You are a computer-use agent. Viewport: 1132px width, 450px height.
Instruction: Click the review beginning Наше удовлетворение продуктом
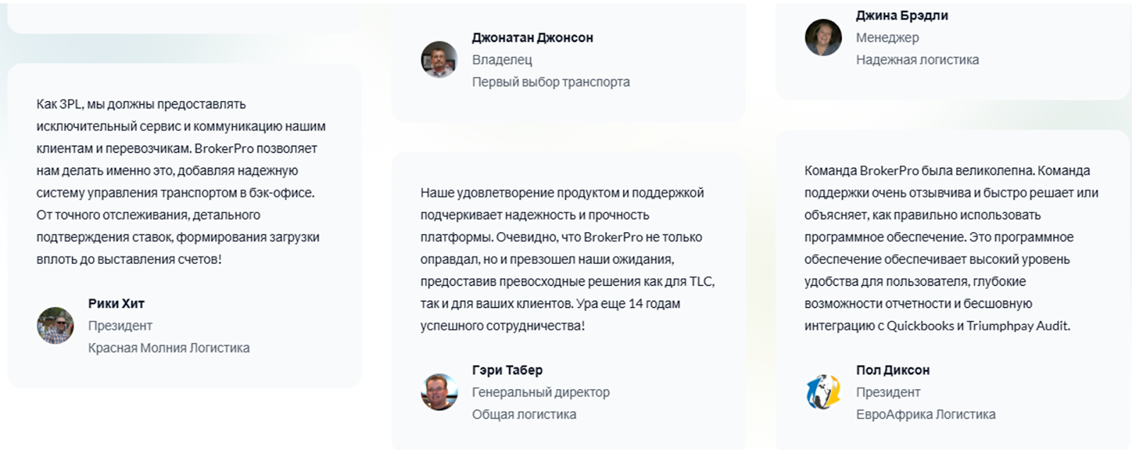point(567,259)
